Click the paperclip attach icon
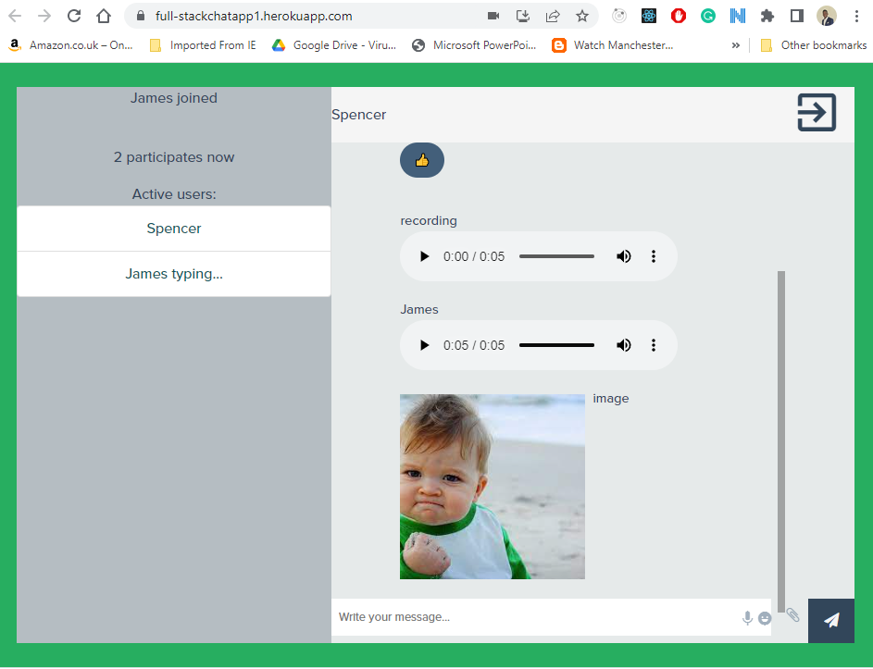The image size is (873, 669). click(x=792, y=615)
